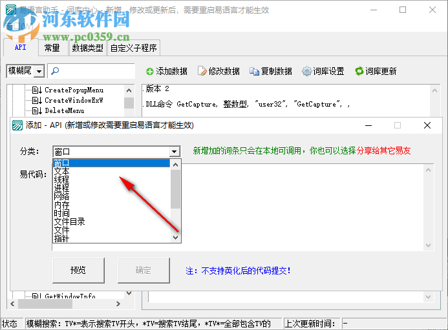Click the green refresh icon of 词库更新

359,71
